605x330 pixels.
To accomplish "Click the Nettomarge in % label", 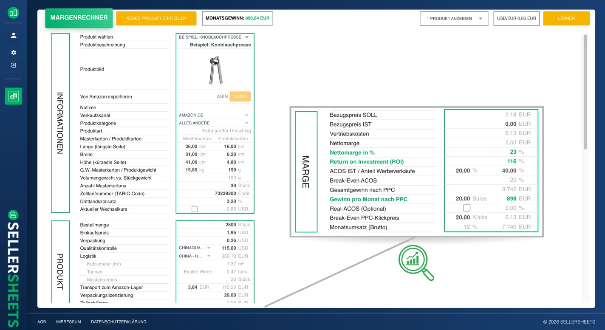I will pos(352,152).
